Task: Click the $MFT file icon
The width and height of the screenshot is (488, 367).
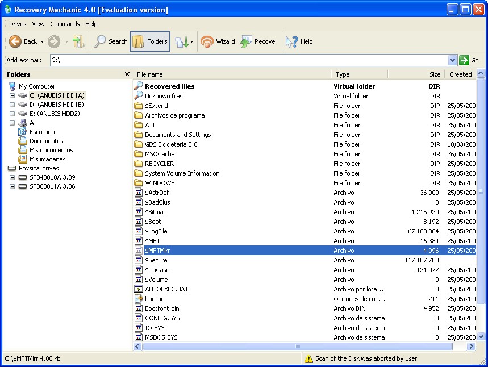Action: (x=139, y=241)
